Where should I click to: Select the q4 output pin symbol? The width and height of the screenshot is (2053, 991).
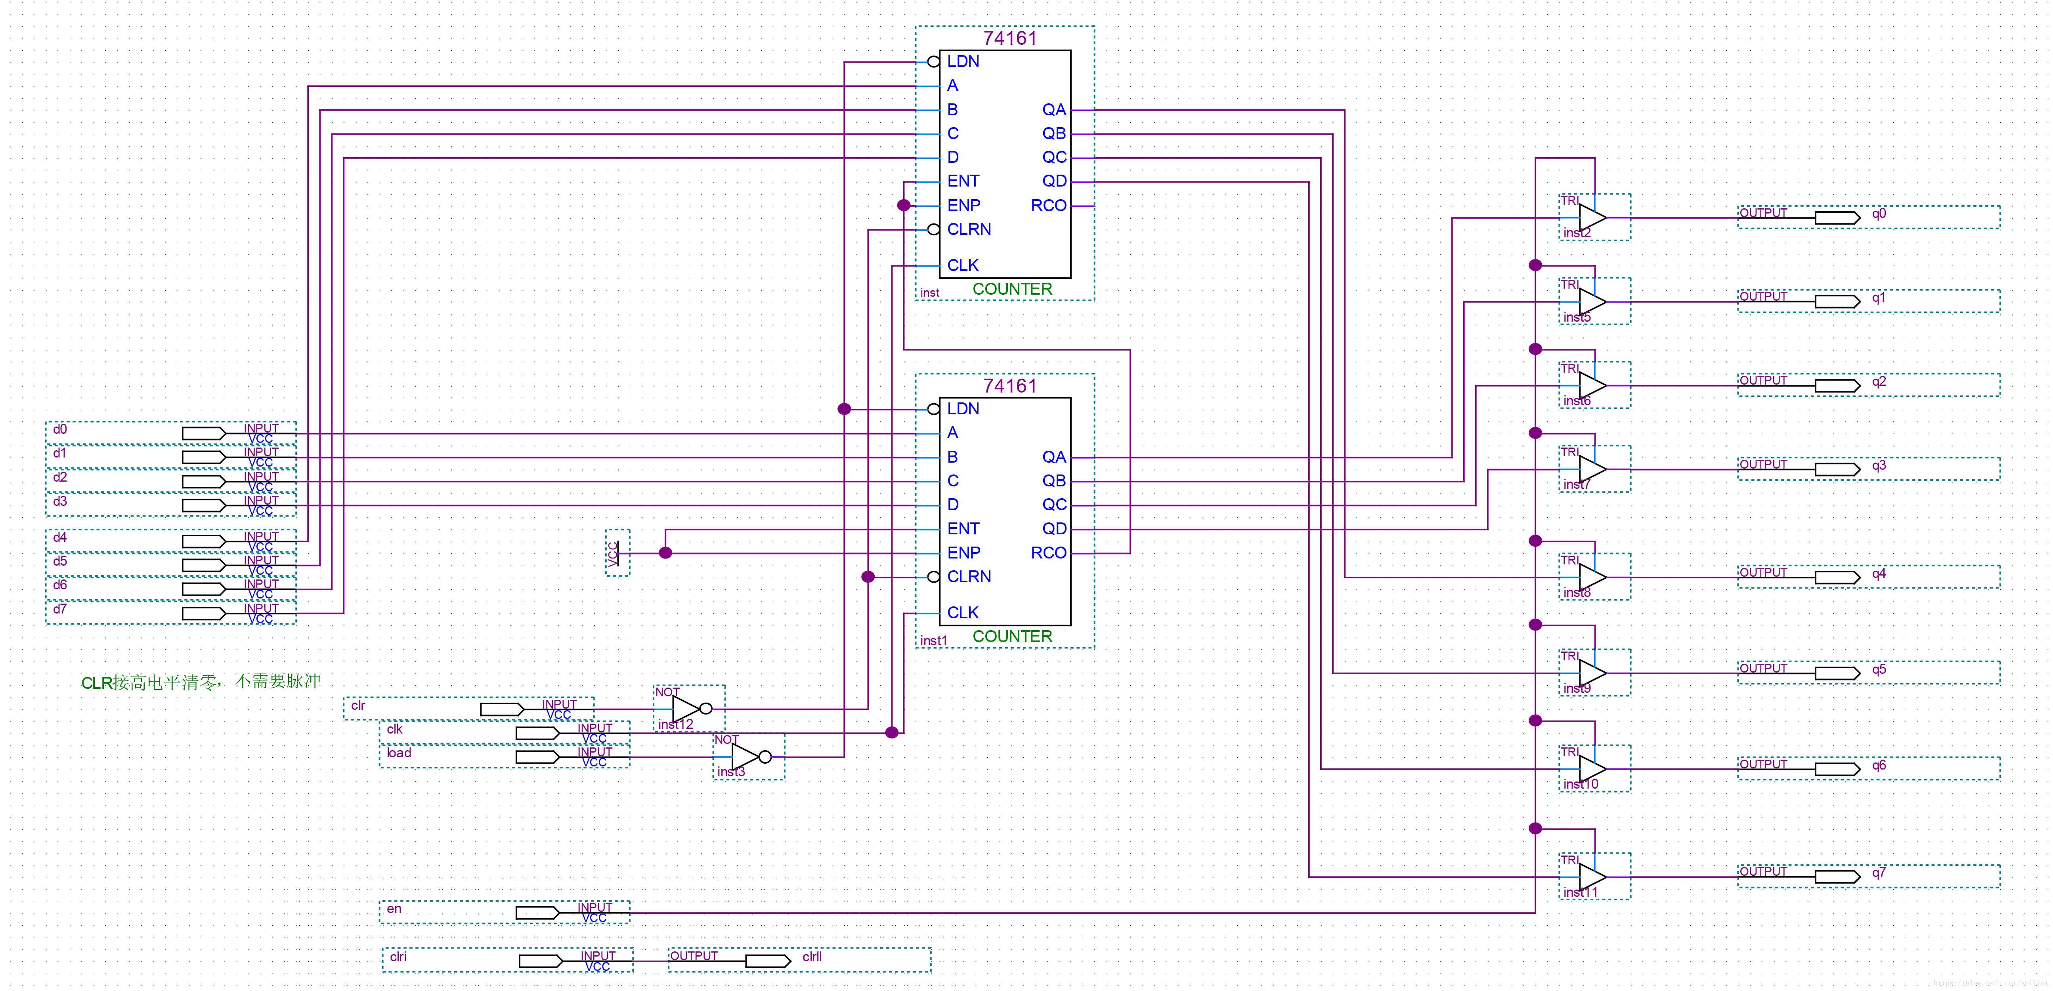(x=1869, y=577)
